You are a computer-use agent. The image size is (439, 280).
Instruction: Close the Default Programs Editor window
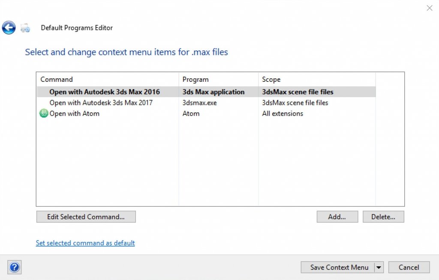point(429,8)
